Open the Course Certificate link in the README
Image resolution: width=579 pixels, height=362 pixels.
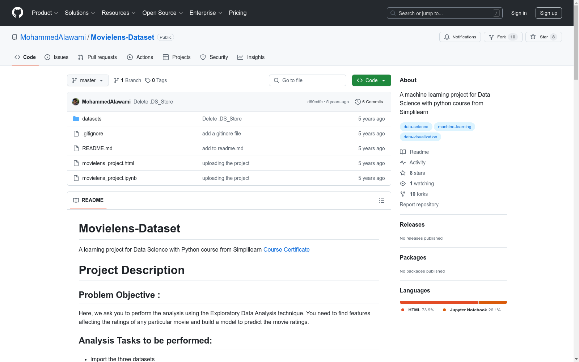[x=287, y=249]
